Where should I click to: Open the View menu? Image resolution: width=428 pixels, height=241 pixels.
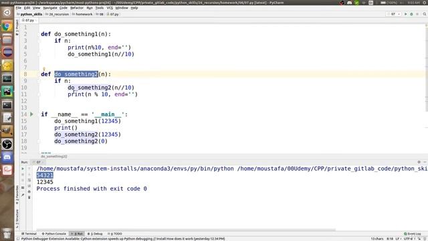tap(36, 7)
